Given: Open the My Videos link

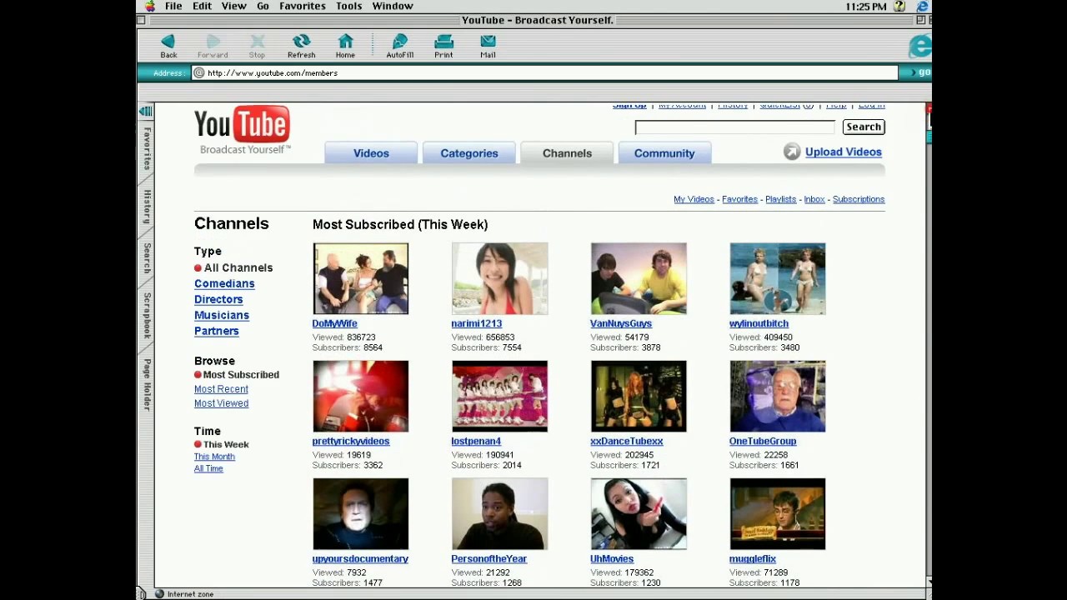Looking at the screenshot, I should pyautogui.click(x=694, y=199).
